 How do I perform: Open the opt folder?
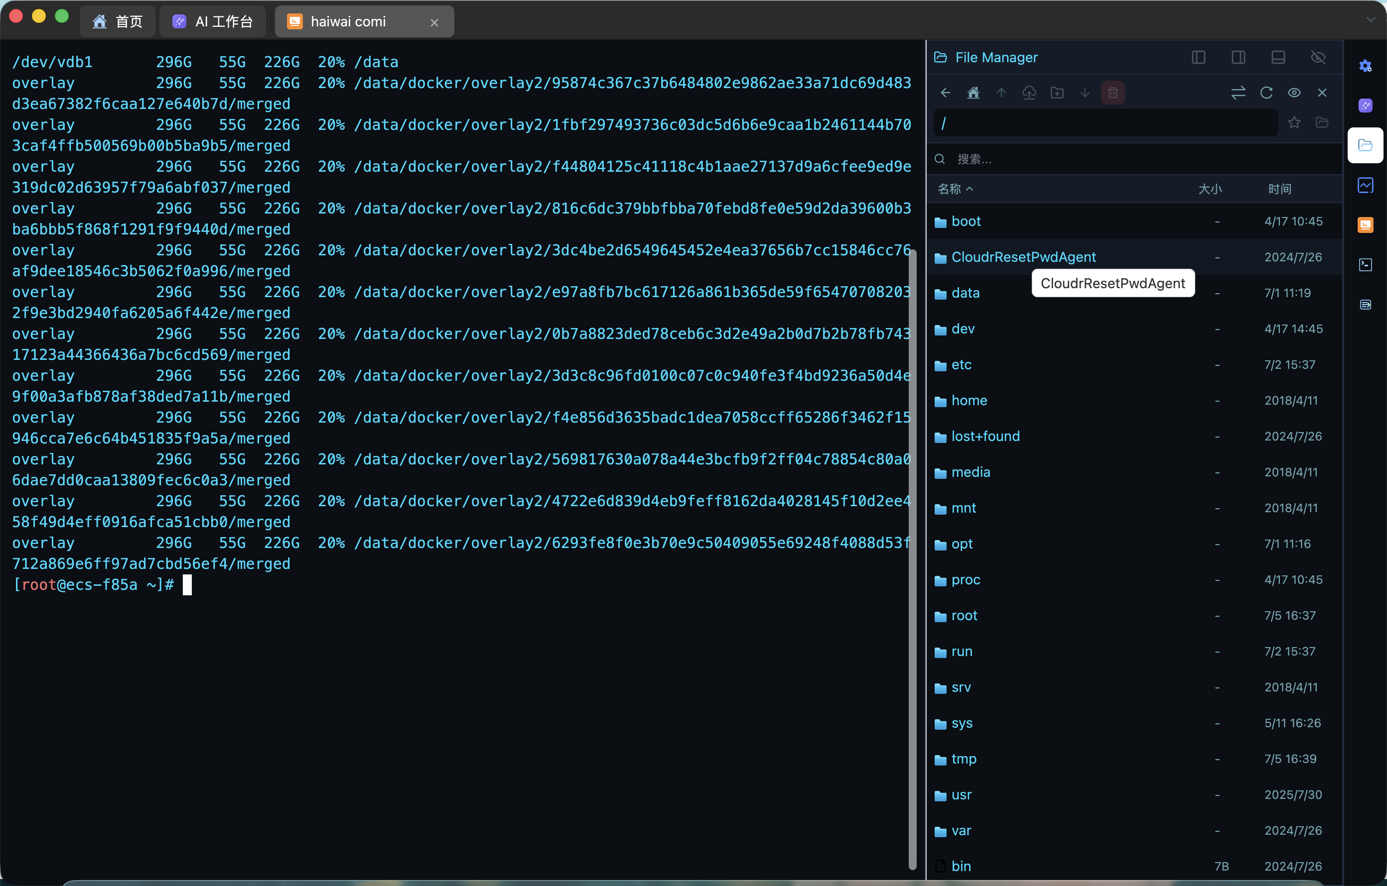point(1135,544)
